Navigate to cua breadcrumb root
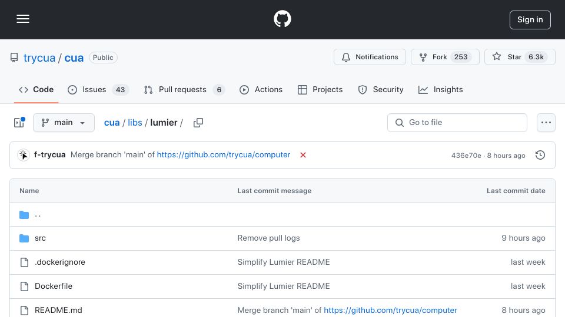This screenshot has width=565, height=317. click(x=112, y=123)
